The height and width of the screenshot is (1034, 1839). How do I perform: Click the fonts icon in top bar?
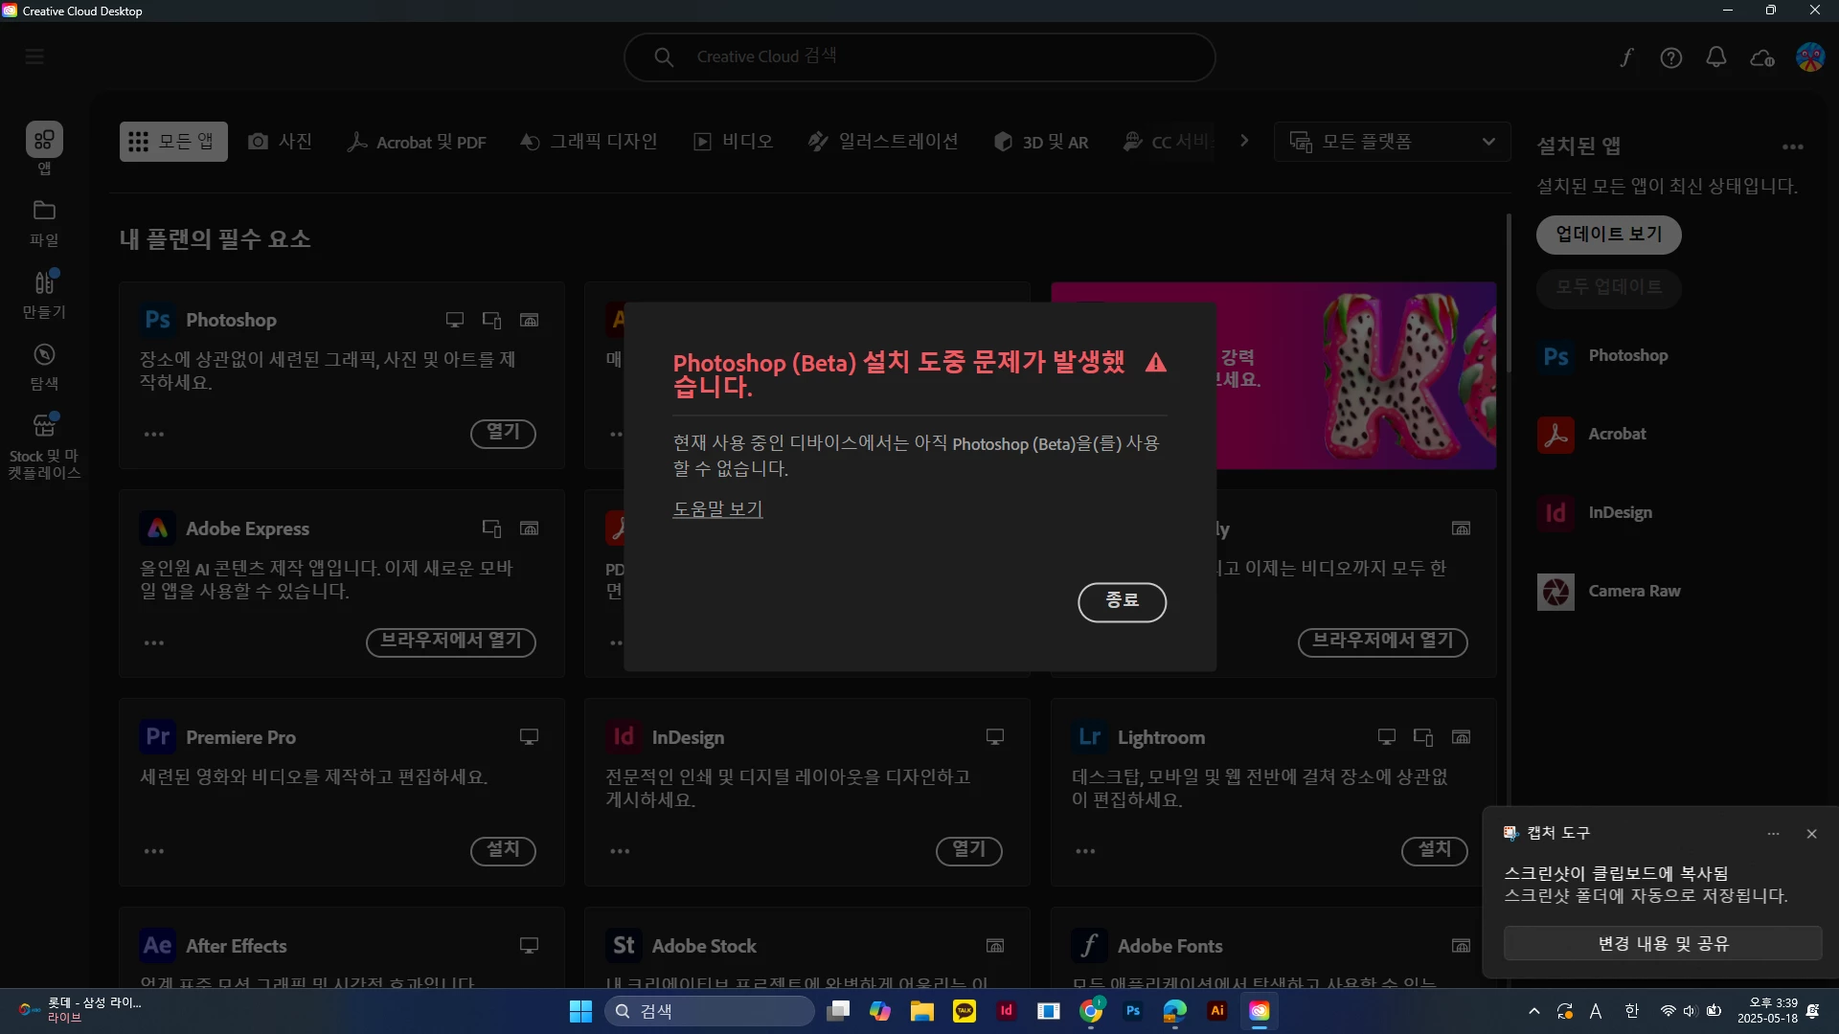tap(1626, 57)
